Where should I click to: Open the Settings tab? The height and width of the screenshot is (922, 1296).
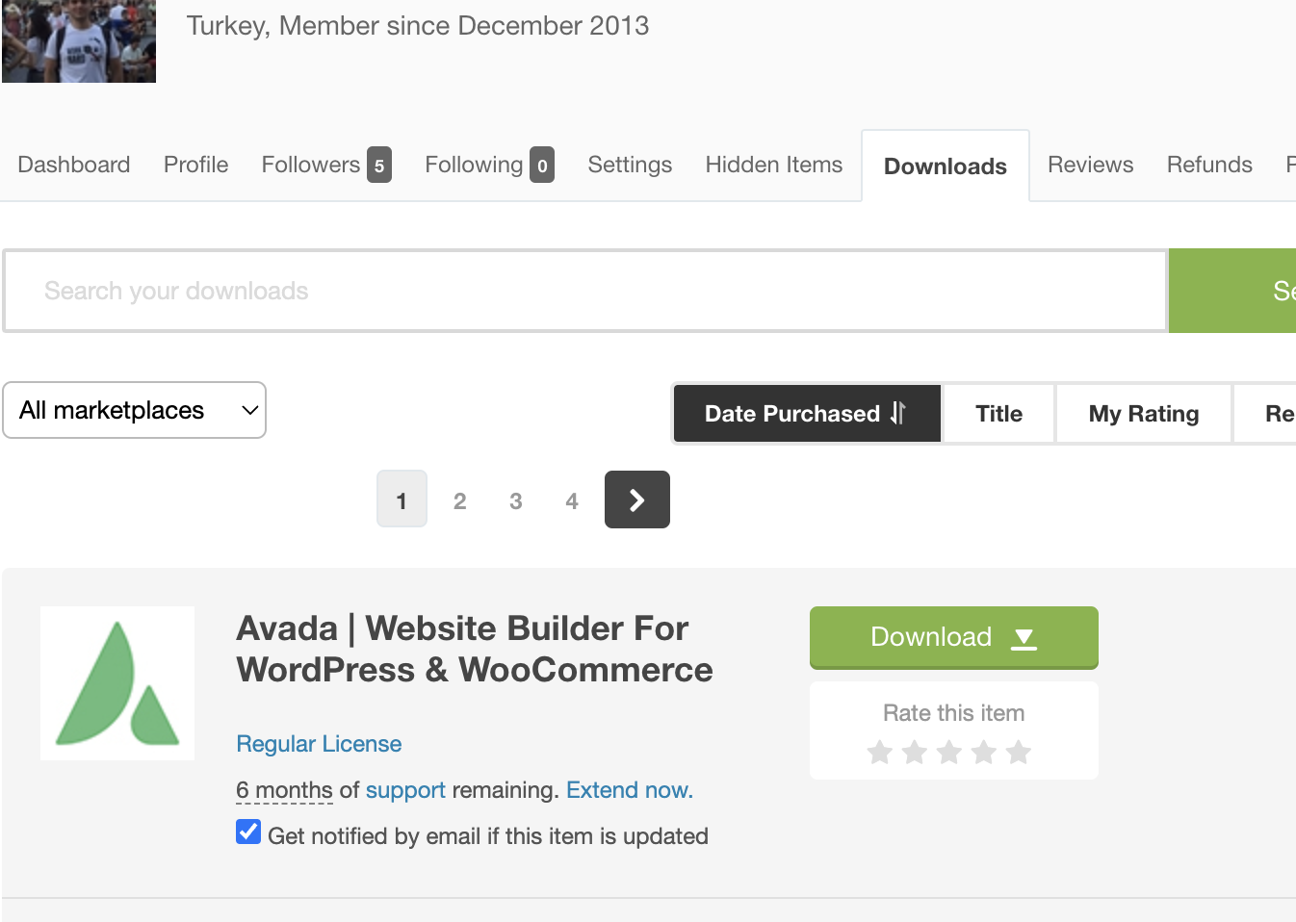pos(630,165)
